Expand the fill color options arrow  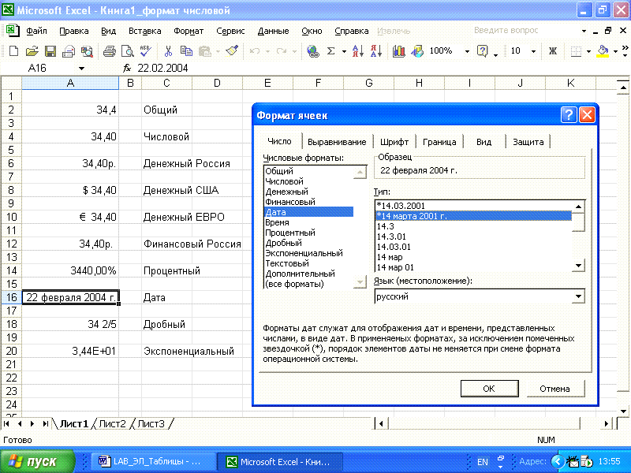pos(615,51)
